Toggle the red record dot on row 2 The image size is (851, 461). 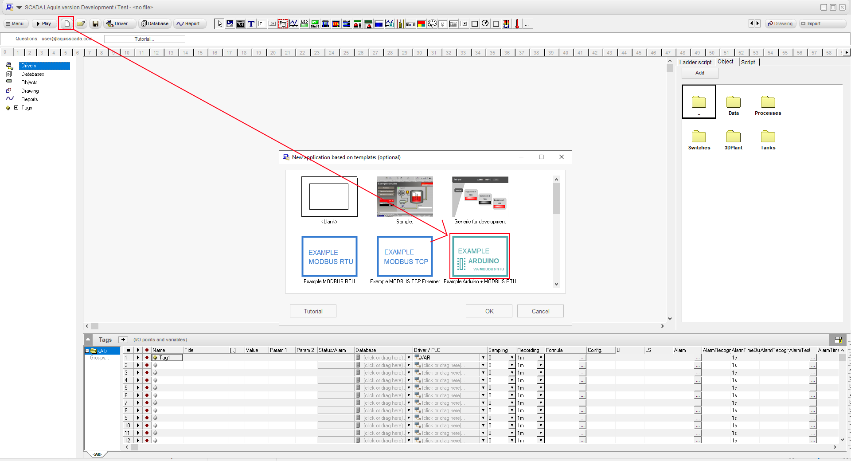pos(147,365)
